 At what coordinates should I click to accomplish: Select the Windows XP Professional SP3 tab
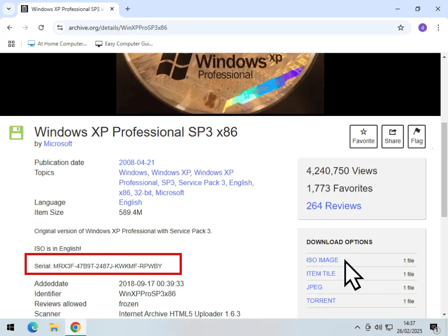pos(68,9)
